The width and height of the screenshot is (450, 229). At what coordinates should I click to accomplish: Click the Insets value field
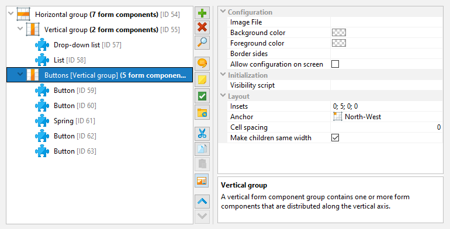coord(386,106)
